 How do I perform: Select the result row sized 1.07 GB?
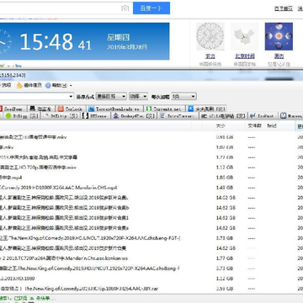tap(151, 147)
